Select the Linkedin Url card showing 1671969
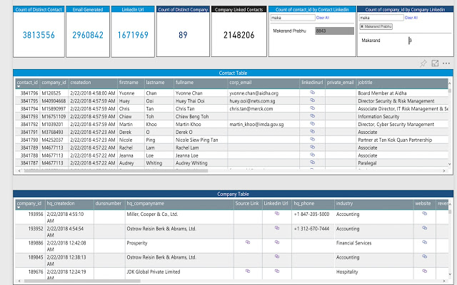457x285 pixels. (x=132, y=34)
